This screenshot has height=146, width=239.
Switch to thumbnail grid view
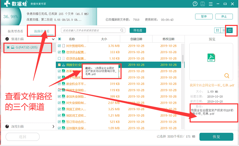(x=218, y=30)
